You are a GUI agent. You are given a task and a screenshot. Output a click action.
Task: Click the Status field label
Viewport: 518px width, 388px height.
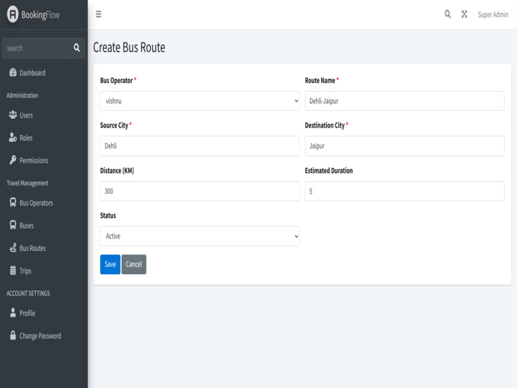pyautogui.click(x=108, y=215)
